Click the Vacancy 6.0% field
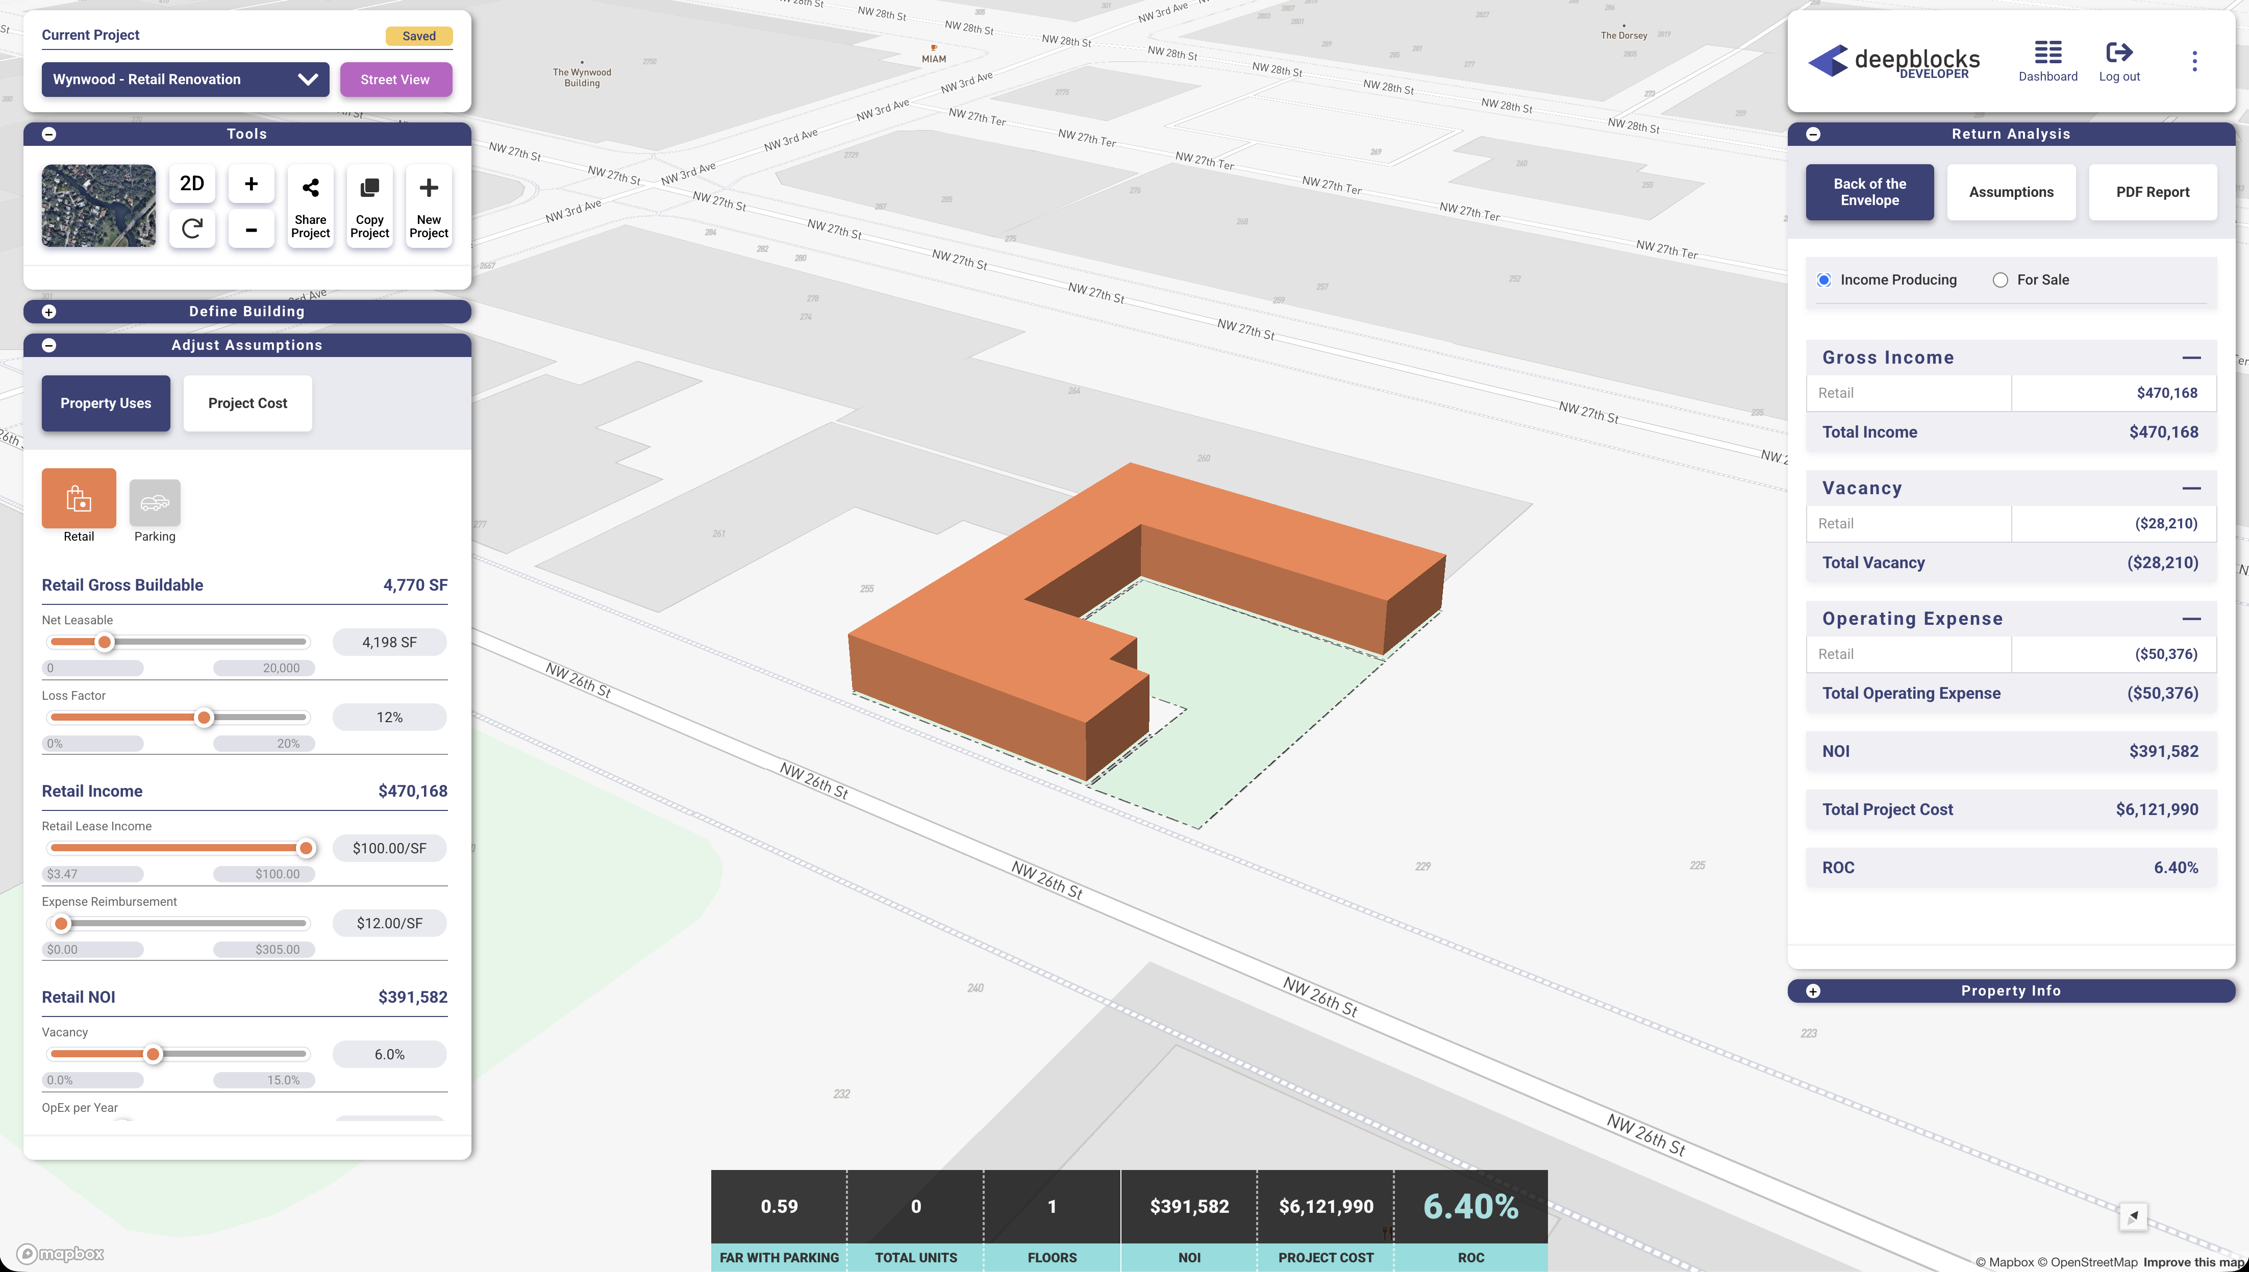Image resolution: width=2249 pixels, height=1272 pixels. pyautogui.click(x=390, y=1054)
